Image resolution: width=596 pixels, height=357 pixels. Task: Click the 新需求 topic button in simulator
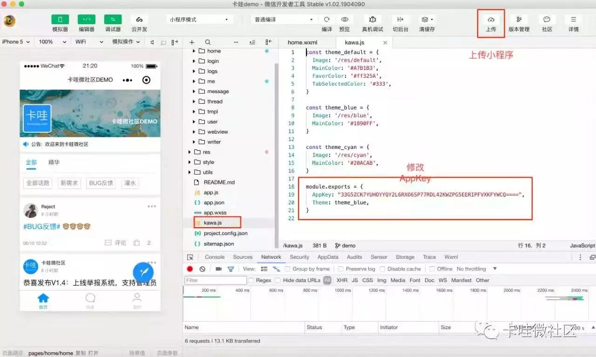coord(69,183)
